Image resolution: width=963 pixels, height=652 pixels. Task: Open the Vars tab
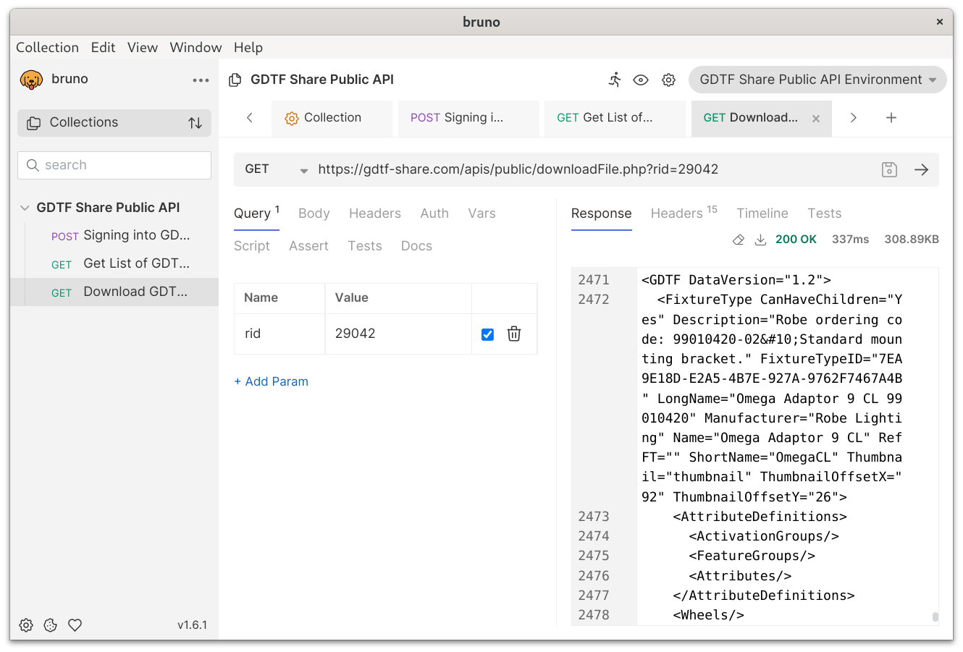(481, 213)
